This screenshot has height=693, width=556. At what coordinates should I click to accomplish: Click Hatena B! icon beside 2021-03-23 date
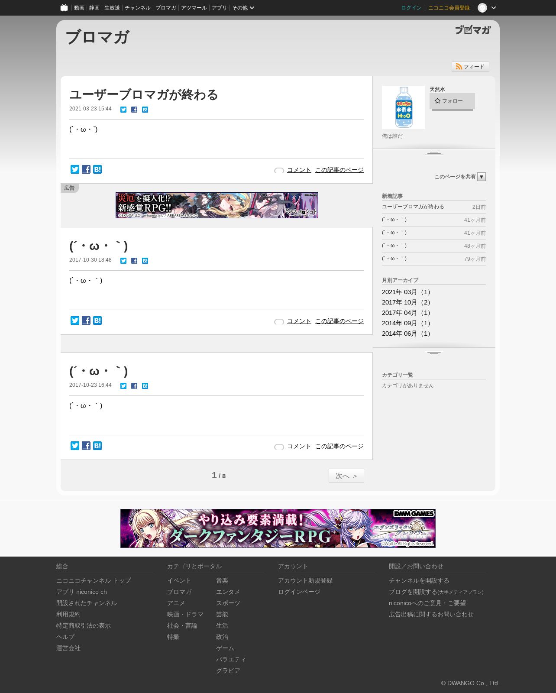(145, 110)
